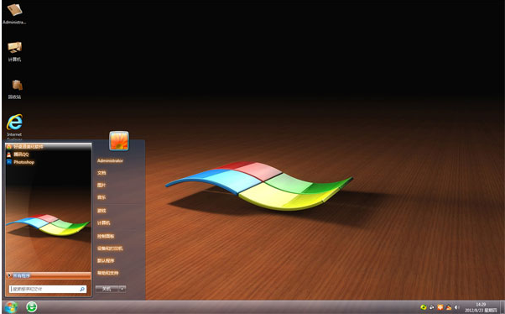Click the QQ penguin tray icon
This screenshot has width=505, height=314.
point(449,307)
